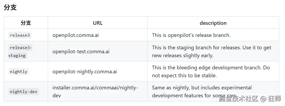Click the description column header
This screenshot has width=285, height=106.
[x=213, y=23]
